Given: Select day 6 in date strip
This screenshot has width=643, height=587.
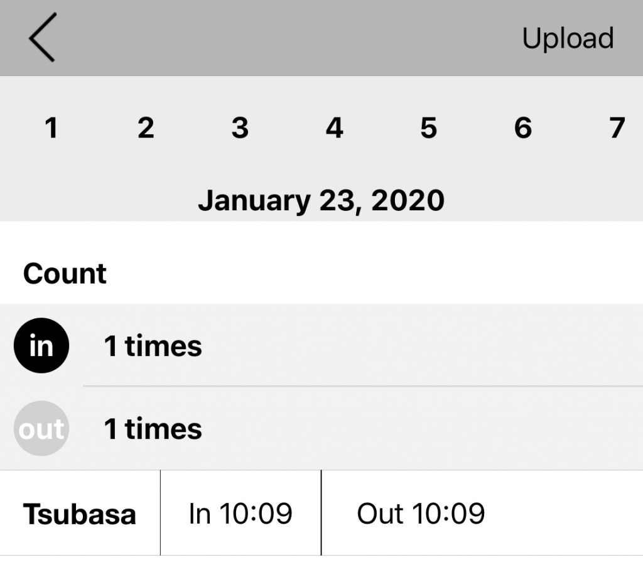Looking at the screenshot, I should point(522,128).
